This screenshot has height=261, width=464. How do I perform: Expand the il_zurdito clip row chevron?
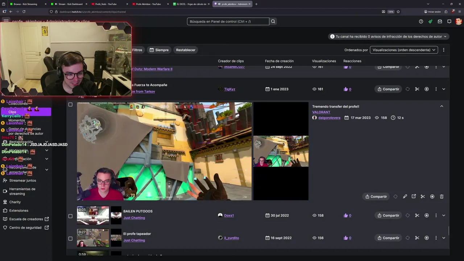pos(444,238)
